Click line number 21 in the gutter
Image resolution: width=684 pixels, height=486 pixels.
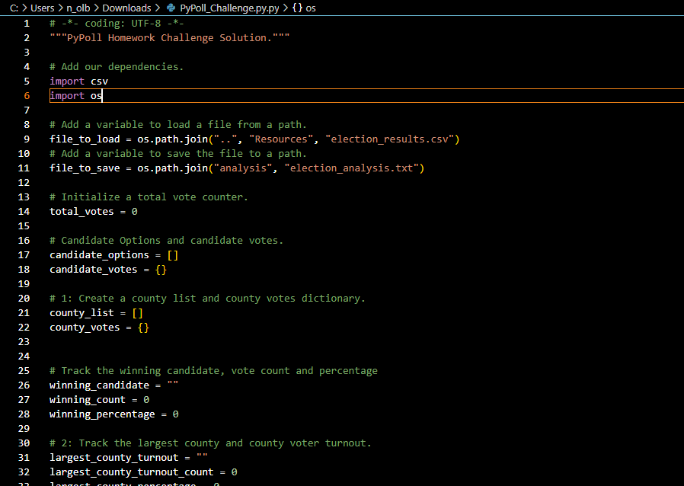click(x=24, y=312)
